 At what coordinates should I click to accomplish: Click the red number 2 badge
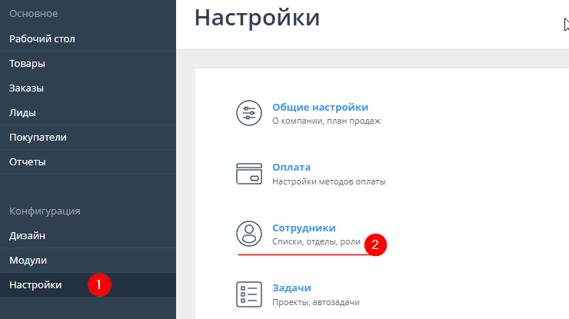click(x=374, y=245)
